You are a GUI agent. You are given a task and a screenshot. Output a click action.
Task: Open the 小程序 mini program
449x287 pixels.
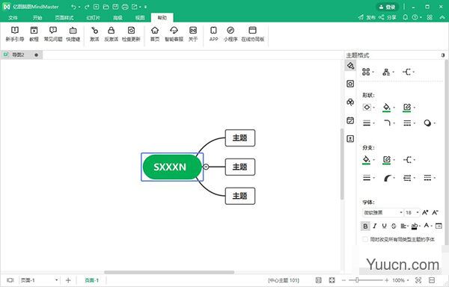[230, 34]
